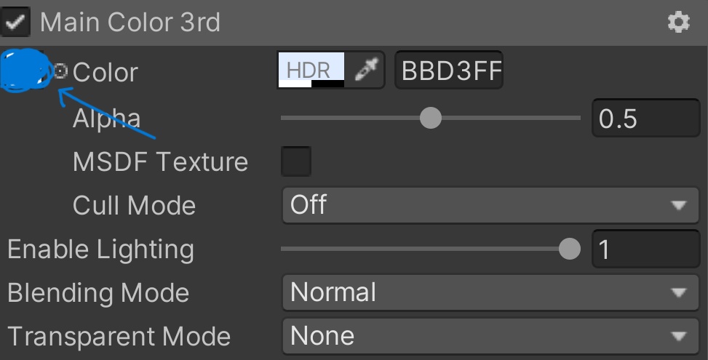
Task: Click the blue-scribbled texture slot thumbnail
Action: coord(25,71)
